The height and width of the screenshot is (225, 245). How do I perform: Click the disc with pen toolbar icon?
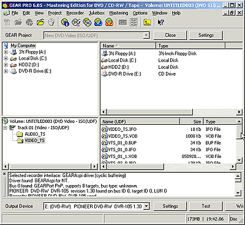[76, 22]
